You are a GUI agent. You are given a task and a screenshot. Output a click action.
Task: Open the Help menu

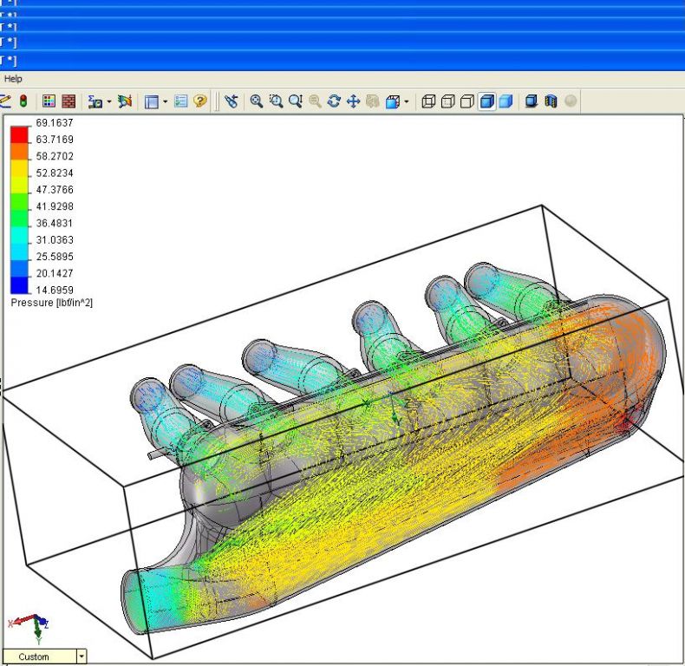coord(13,79)
